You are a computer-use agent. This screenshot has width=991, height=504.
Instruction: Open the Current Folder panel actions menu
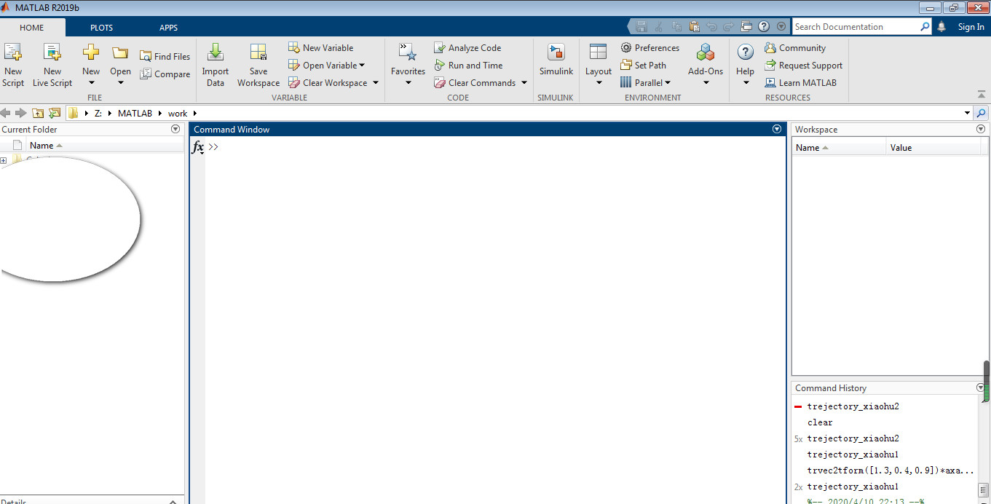[175, 129]
